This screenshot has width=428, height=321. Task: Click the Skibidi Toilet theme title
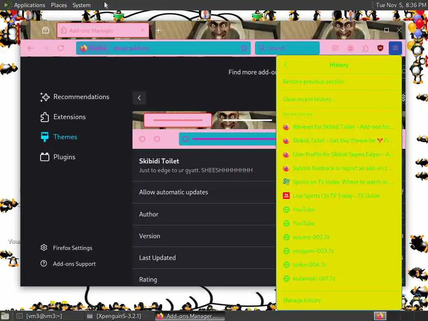(x=159, y=161)
